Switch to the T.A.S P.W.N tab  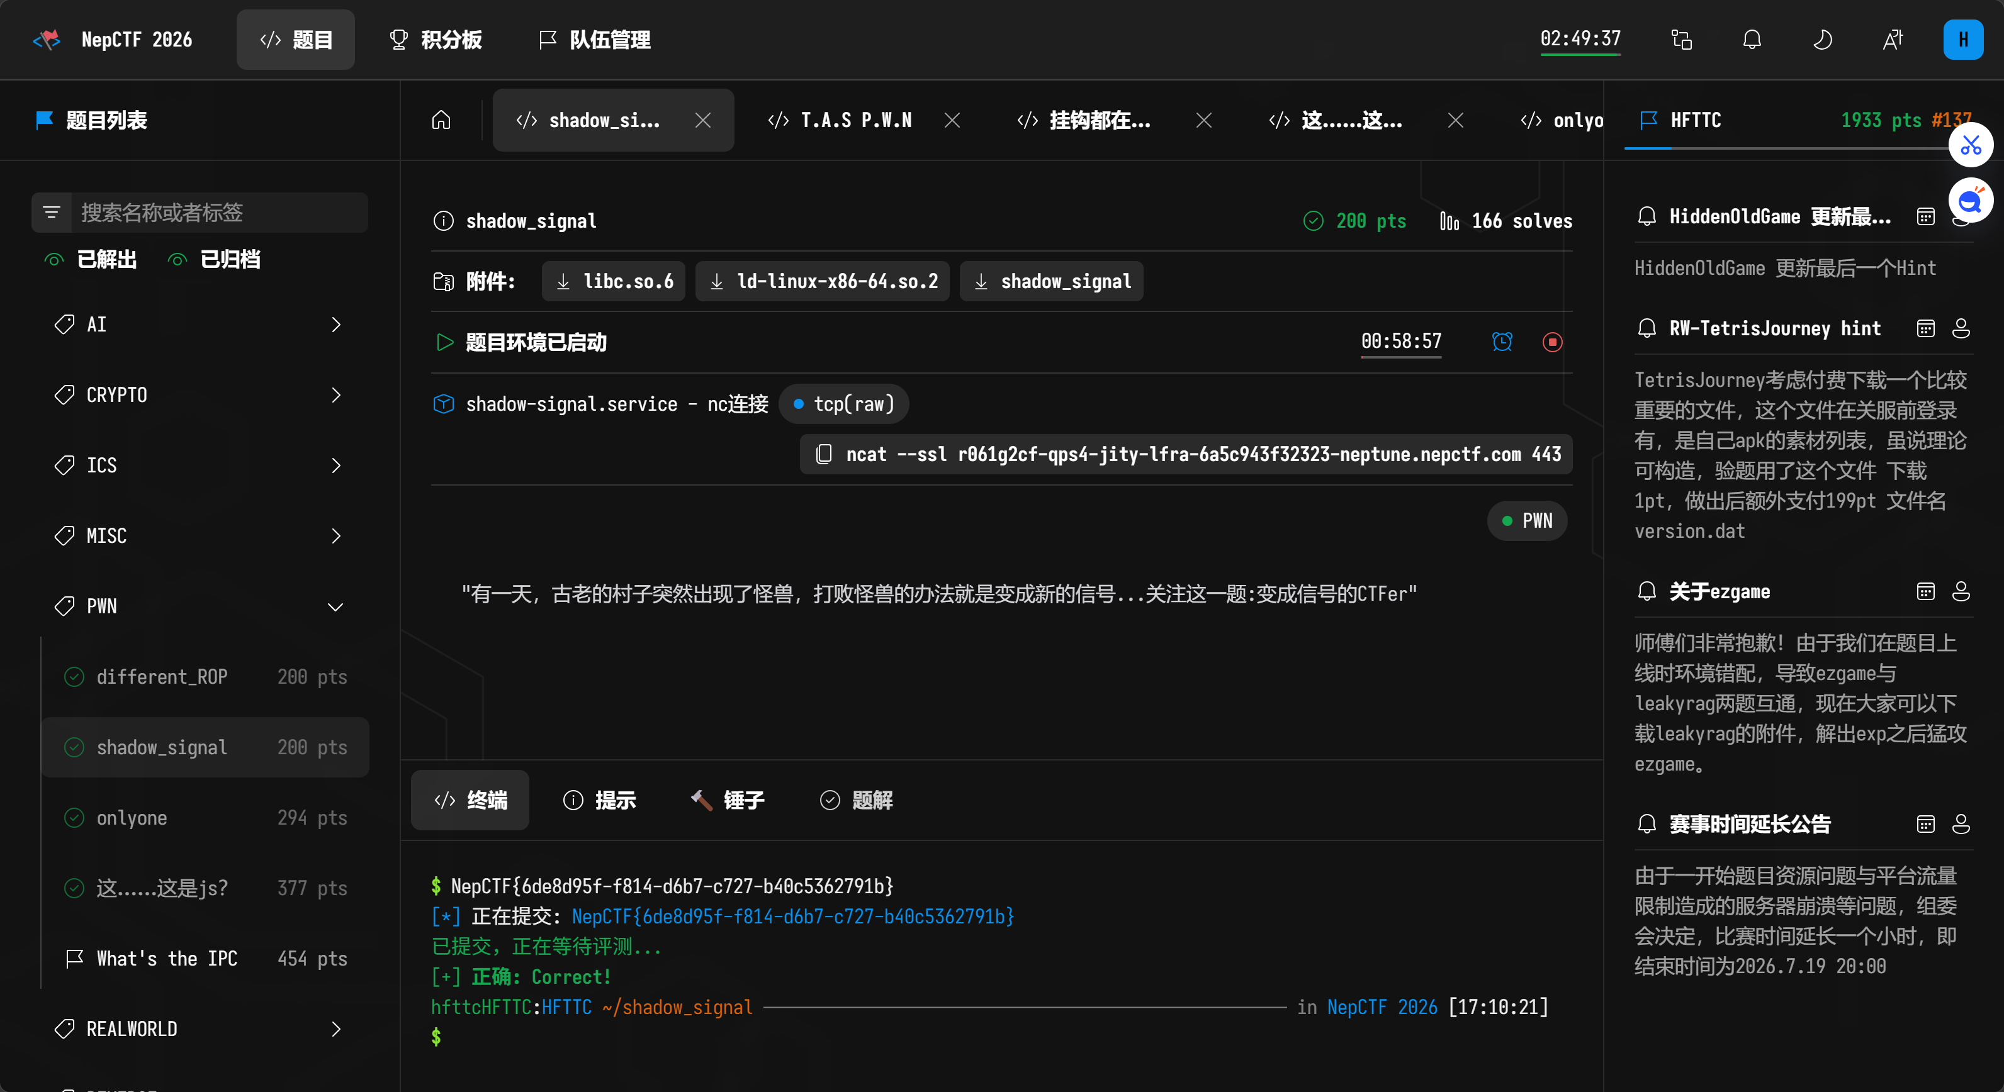[x=841, y=120]
